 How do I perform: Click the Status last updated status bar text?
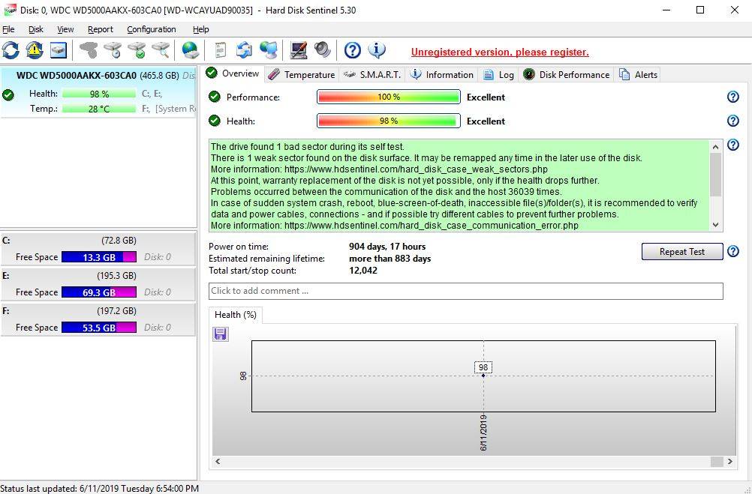[x=99, y=489]
